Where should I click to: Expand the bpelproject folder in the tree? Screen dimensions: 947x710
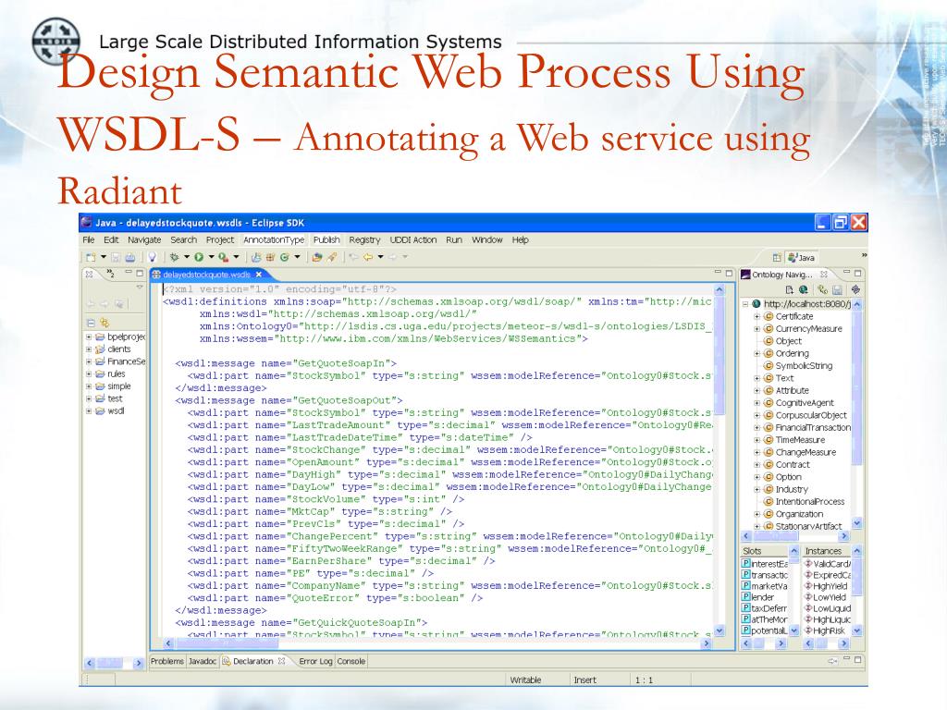89,337
